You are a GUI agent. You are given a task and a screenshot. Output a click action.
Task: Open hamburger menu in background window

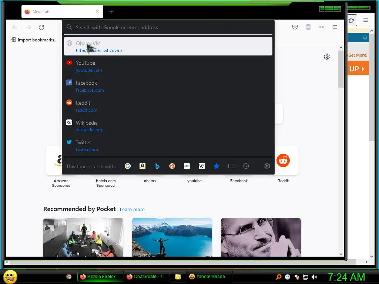click(x=366, y=20)
